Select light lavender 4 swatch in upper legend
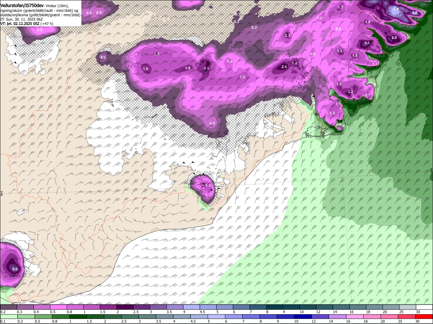The width and height of the screenshot is (433, 324). click(x=191, y=307)
